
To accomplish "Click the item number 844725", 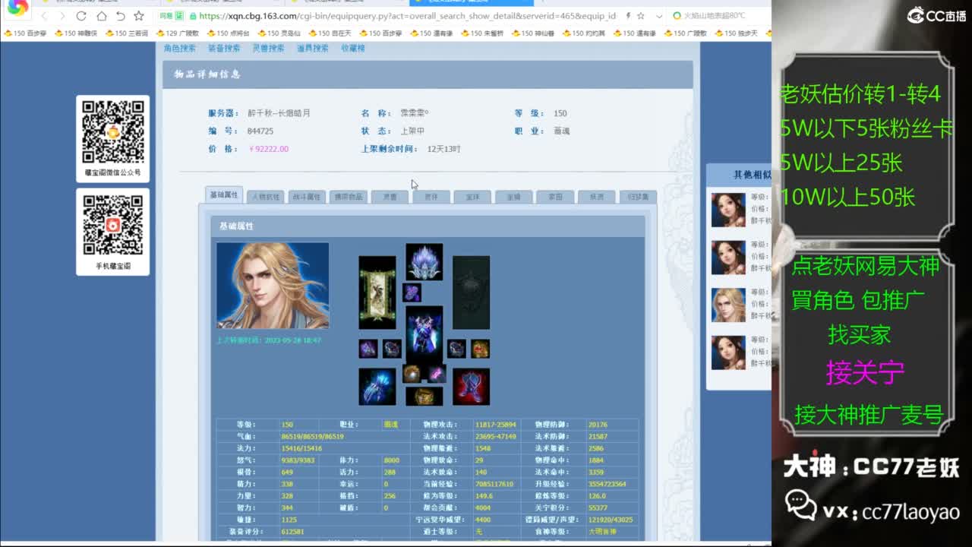I will pyautogui.click(x=260, y=131).
